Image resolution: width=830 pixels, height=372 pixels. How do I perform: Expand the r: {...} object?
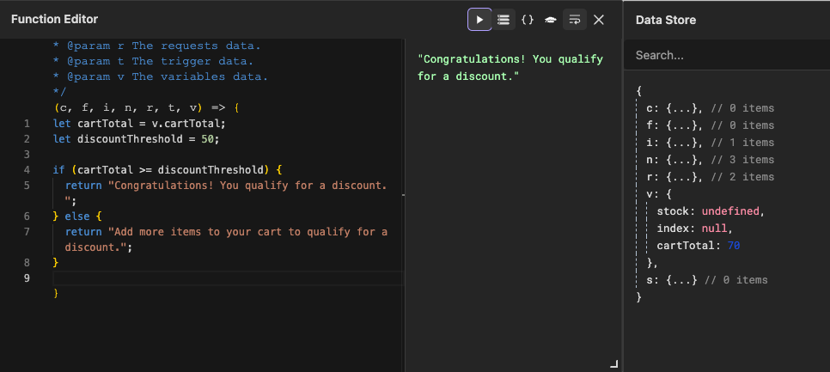click(x=676, y=177)
